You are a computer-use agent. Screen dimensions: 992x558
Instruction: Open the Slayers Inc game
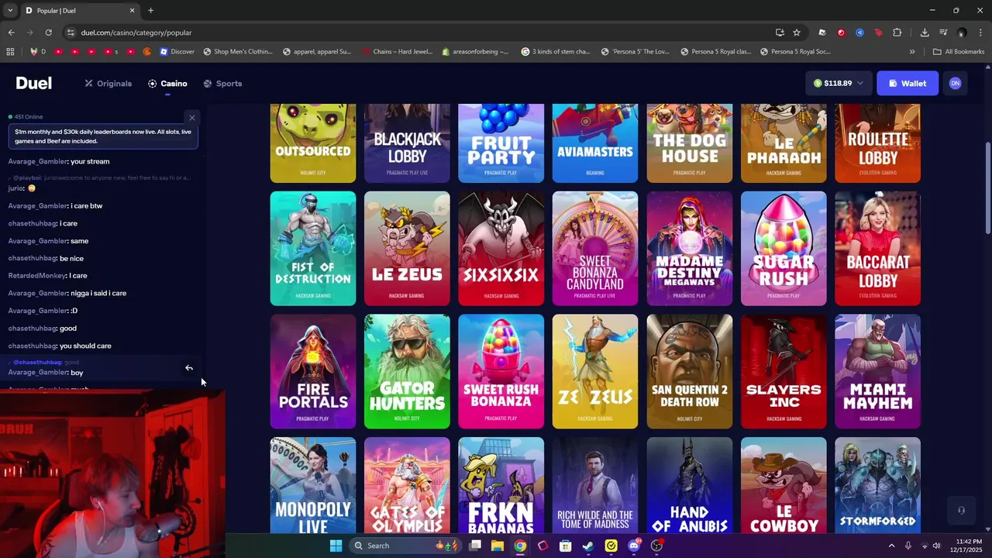[x=784, y=371]
